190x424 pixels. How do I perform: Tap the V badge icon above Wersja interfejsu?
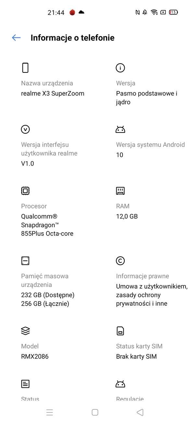tap(25, 129)
